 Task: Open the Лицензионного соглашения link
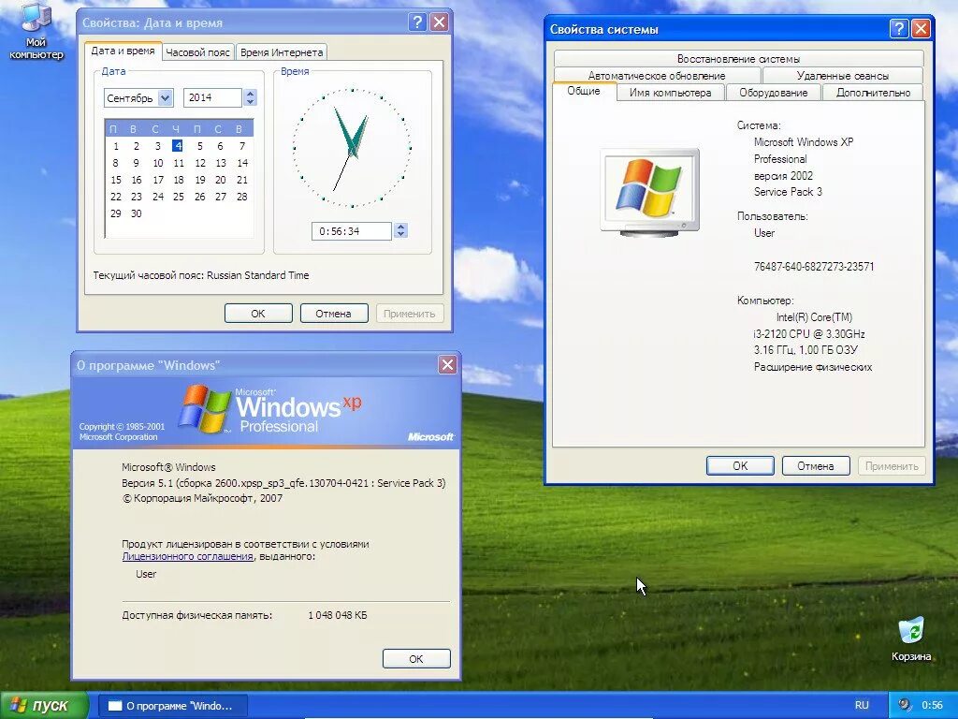click(x=187, y=556)
